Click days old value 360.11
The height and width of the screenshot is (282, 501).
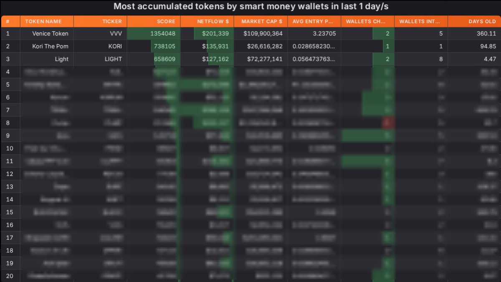click(x=486, y=33)
